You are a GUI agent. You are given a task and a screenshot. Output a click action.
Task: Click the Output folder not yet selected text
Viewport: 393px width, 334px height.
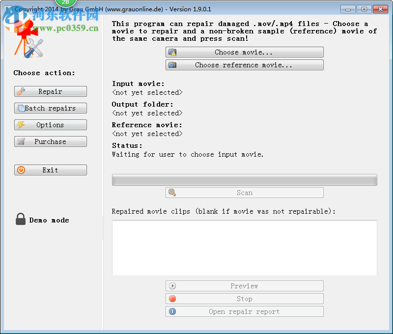tap(147, 113)
